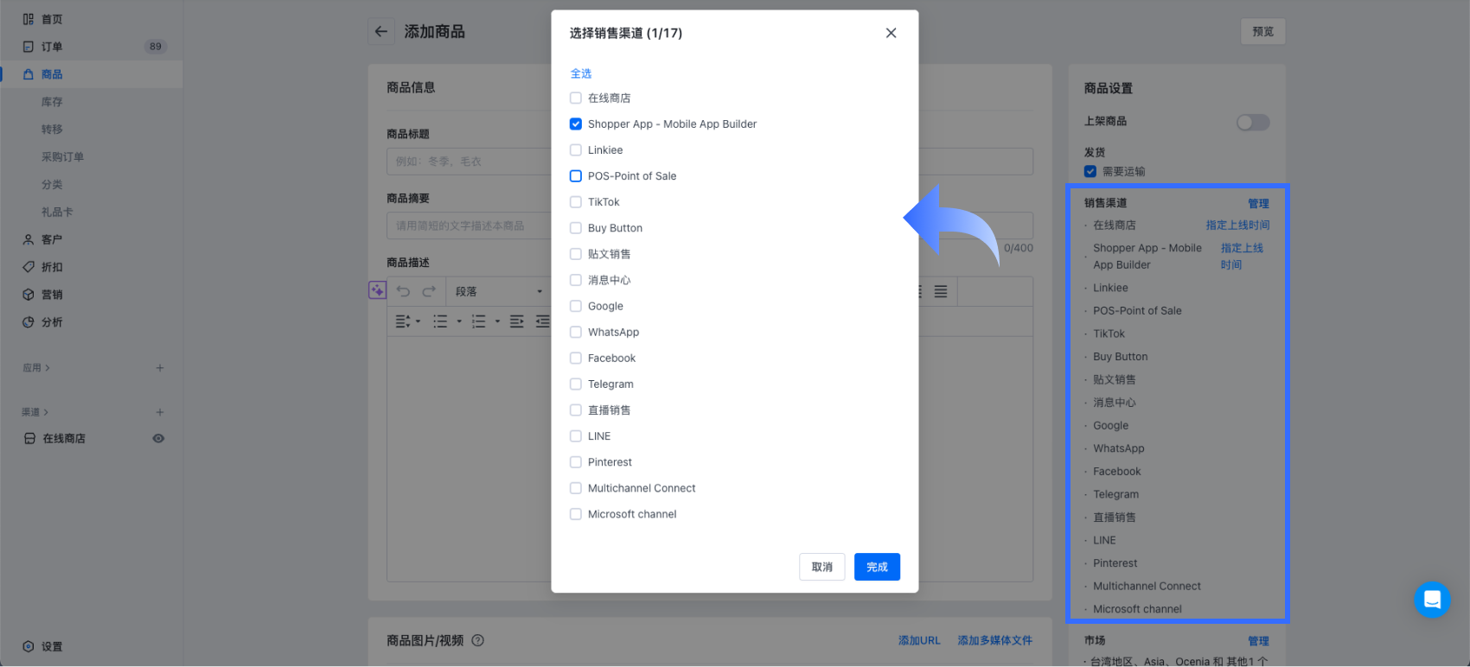Viewport: 1470px width, 667px height.
Task: Click the plus icon beside 渠道
Action: click(160, 412)
